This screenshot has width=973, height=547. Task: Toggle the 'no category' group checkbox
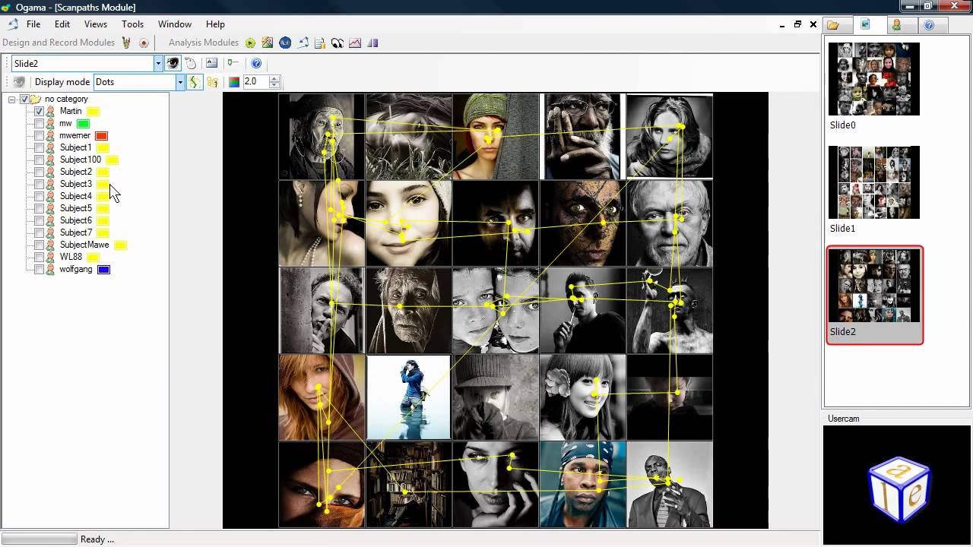(24, 99)
